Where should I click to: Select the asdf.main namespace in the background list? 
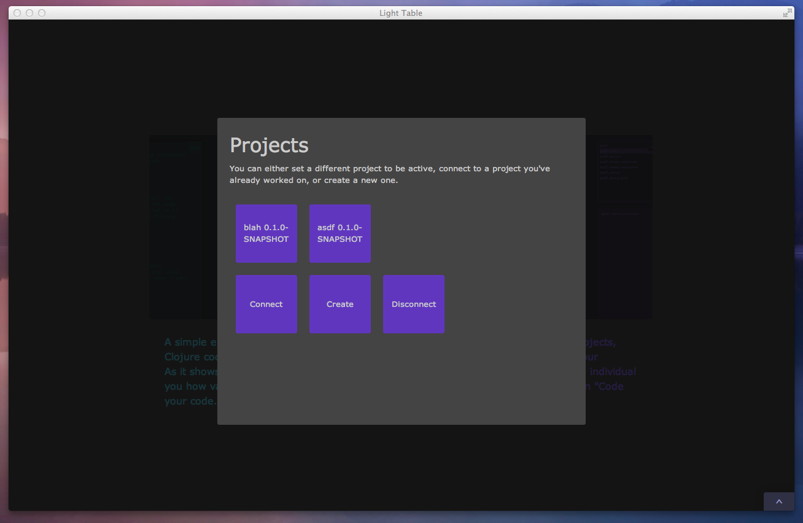pyautogui.click(x=609, y=151)
